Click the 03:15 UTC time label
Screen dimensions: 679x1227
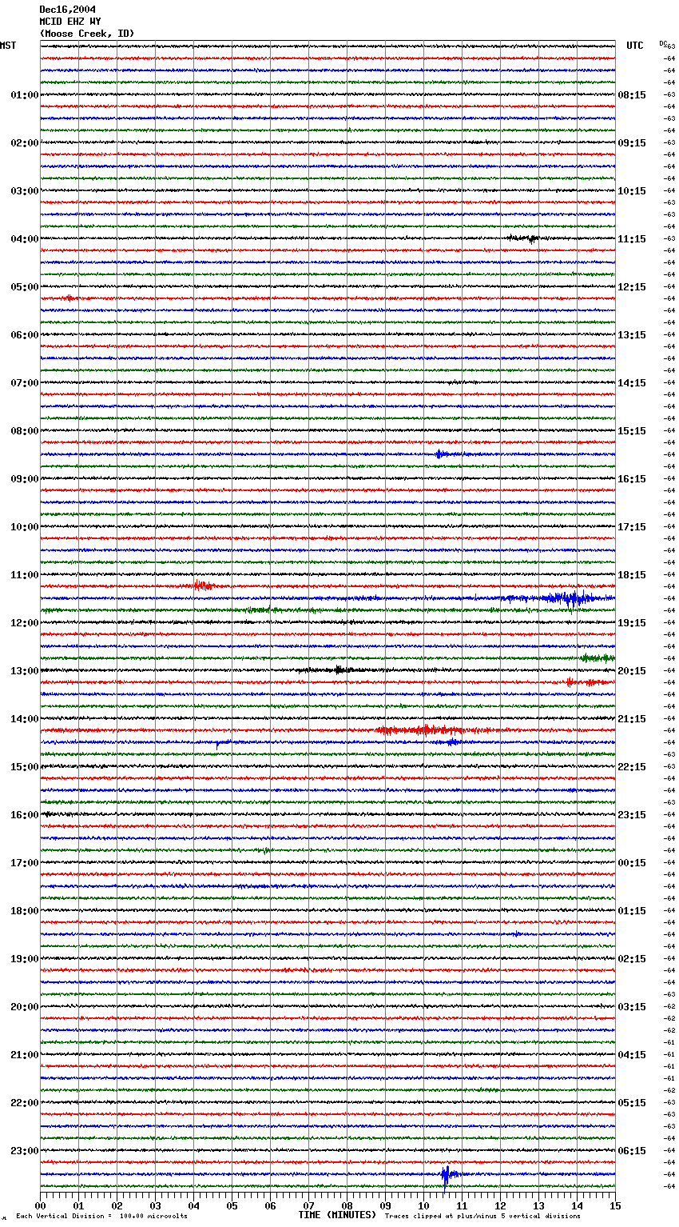pyautogui.click(x=632, y=1007)
